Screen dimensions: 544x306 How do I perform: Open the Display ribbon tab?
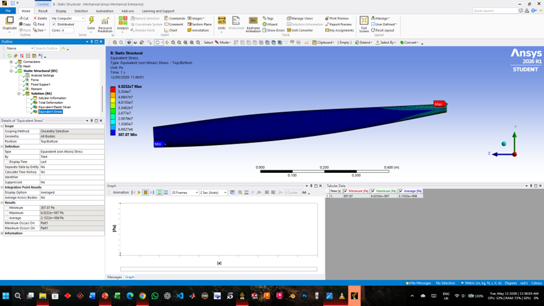(61, 11)
